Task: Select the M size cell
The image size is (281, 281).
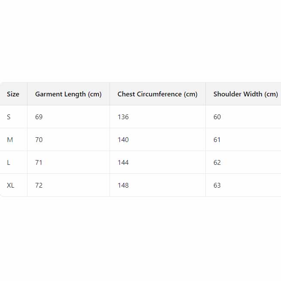Action: click(10, 140)
